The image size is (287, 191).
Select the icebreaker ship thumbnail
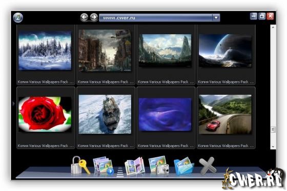(105, 114)
